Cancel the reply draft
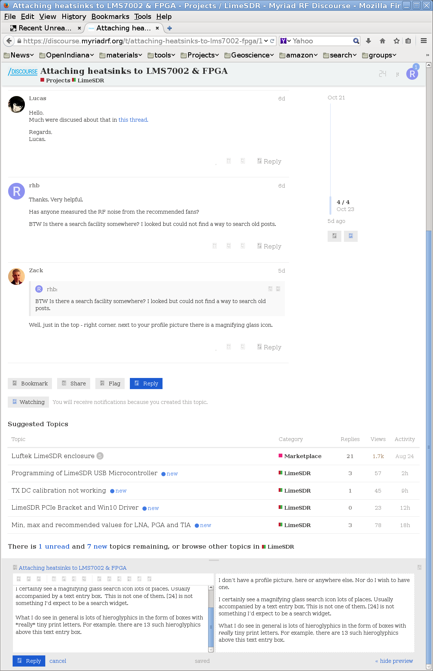 (x=58, y=661)
